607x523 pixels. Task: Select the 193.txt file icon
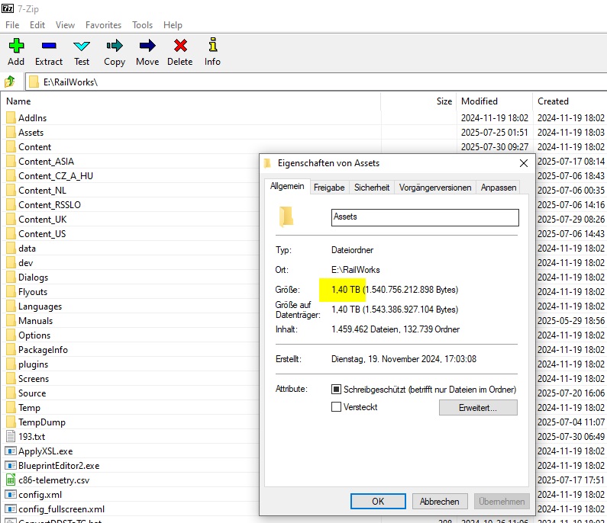(11, 437)
